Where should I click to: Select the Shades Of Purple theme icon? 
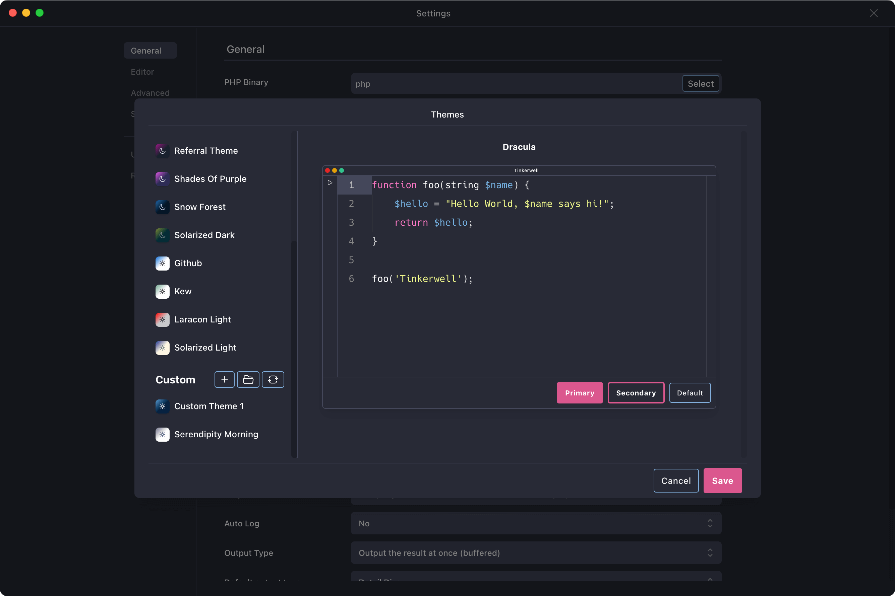(162, 178)
